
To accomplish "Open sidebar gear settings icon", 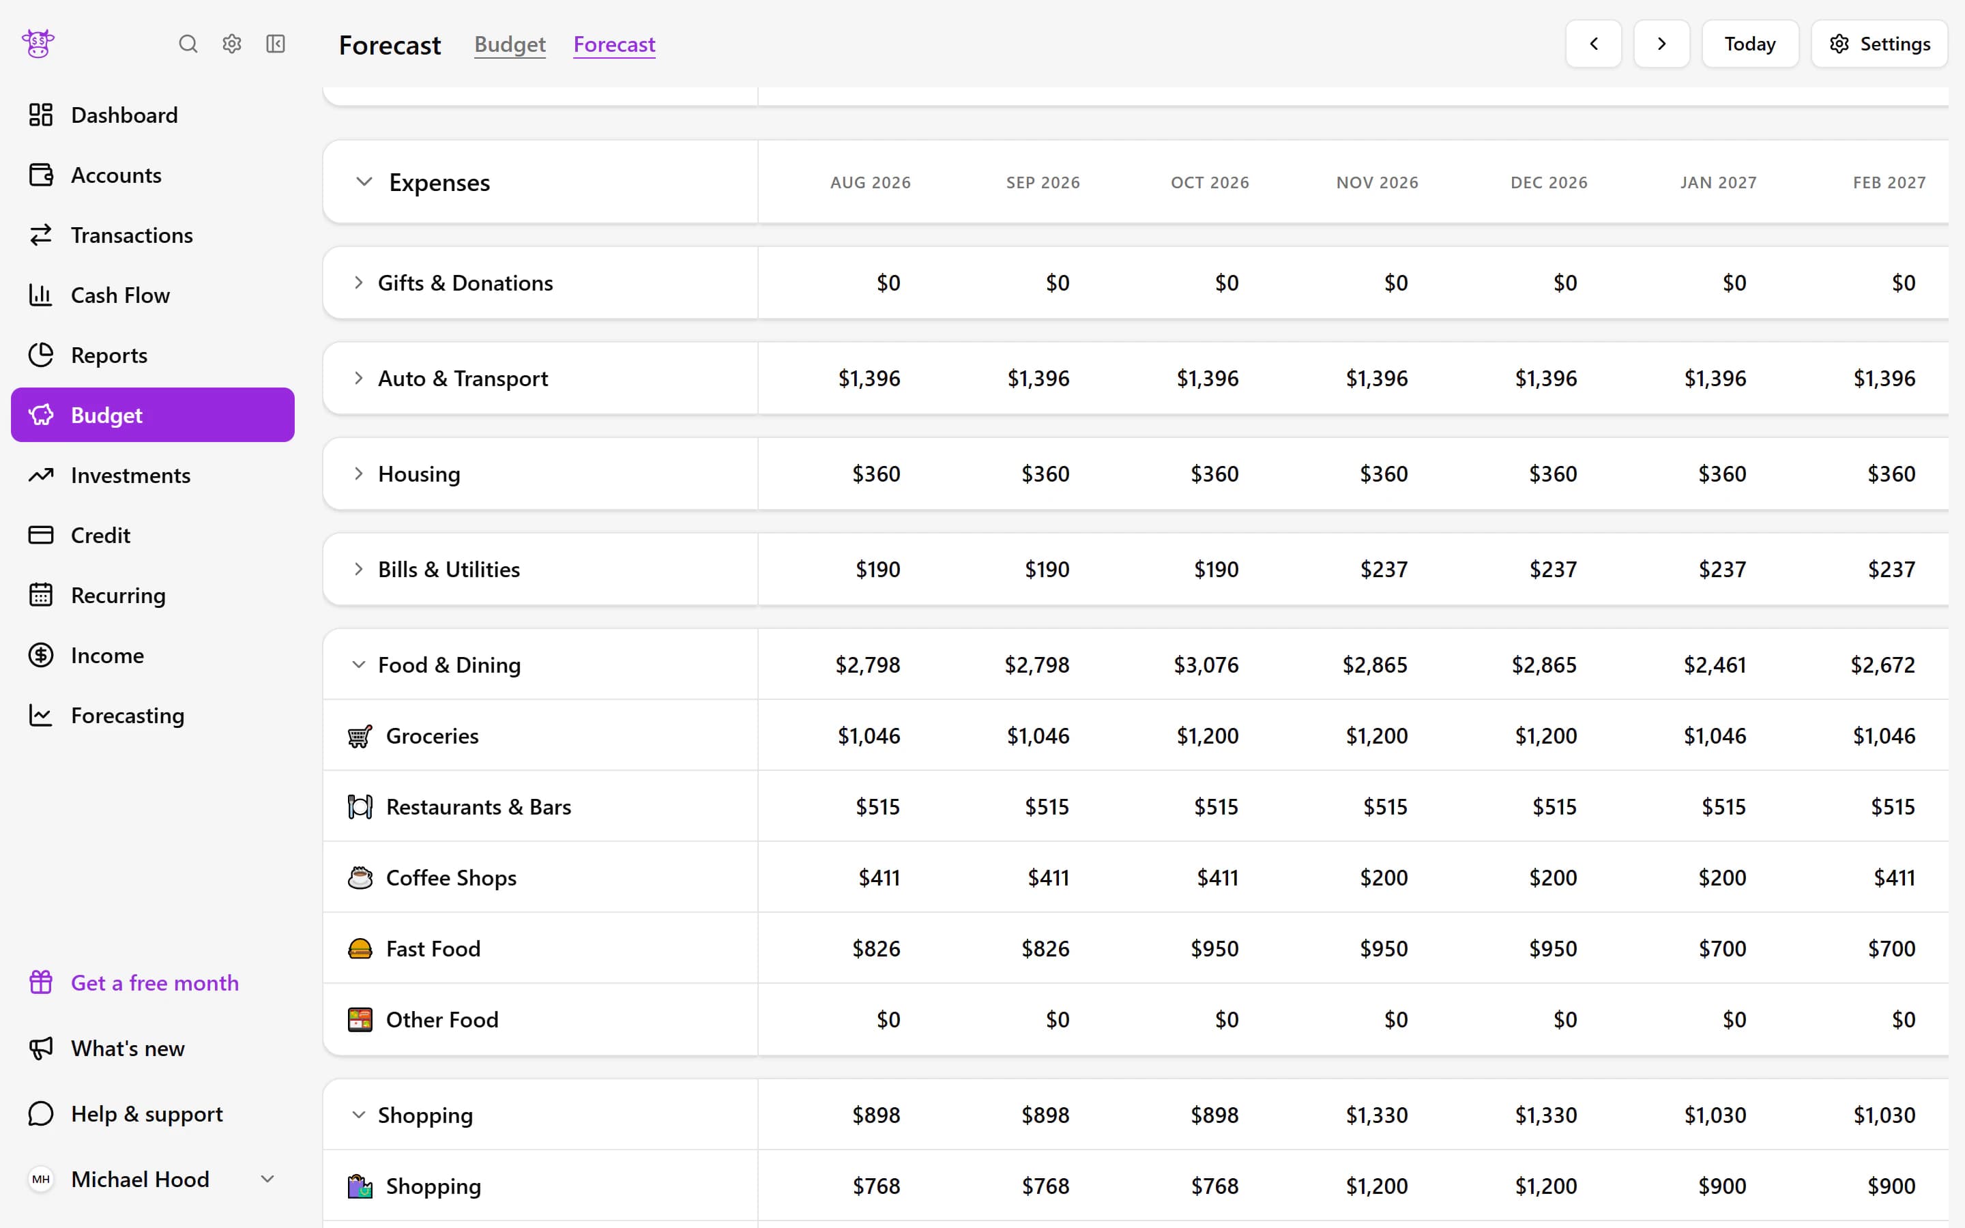I will coord(232,44).
